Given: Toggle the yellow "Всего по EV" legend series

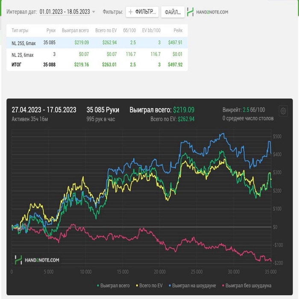Looking at the screenshot, I should [x=149, y=285].
